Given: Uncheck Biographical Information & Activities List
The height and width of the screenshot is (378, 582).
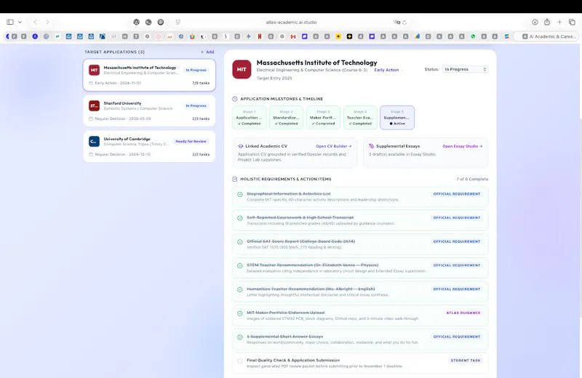Looking at the screenshot, I should 240,194.
